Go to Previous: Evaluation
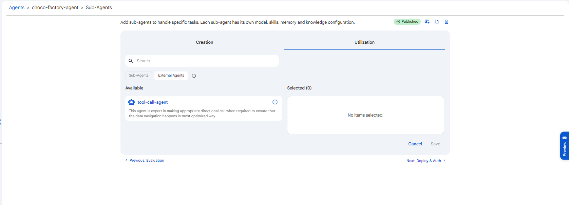 click(x=145, y=161)
